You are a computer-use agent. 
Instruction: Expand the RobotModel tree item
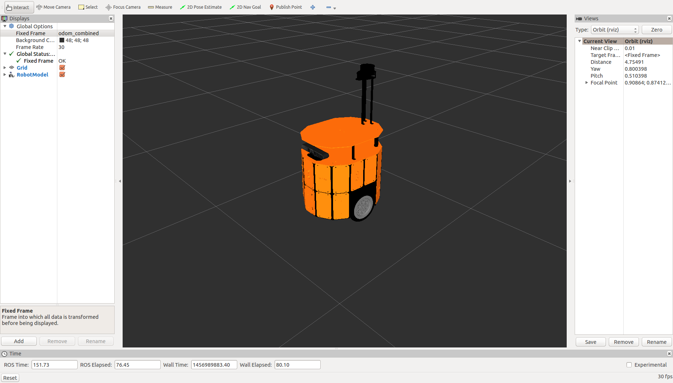tap(5, 75)
